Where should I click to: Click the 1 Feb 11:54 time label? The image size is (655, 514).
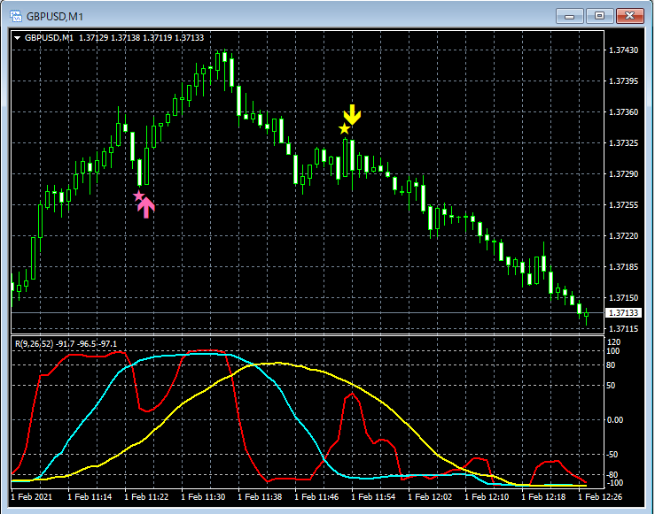pos(373,497)
